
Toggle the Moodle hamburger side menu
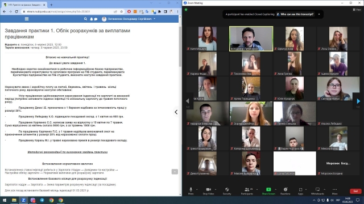[27, 19]
